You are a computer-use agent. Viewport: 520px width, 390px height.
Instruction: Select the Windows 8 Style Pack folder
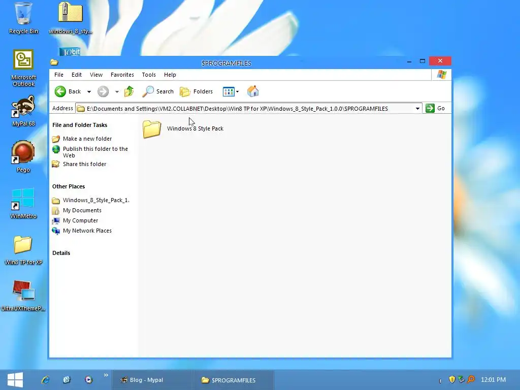coord(183,128)
